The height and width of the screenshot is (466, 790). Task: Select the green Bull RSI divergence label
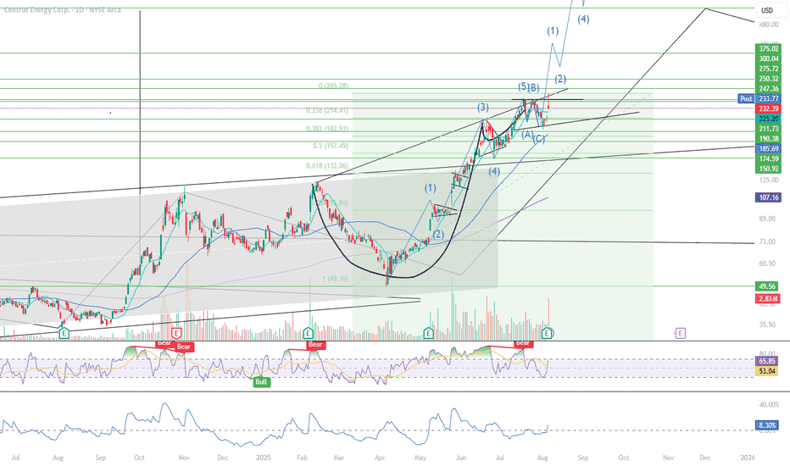[x=261, y=382]
